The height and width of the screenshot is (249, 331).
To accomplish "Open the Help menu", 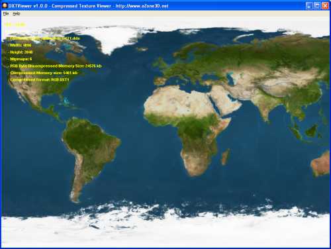I will tap(17, 14).
